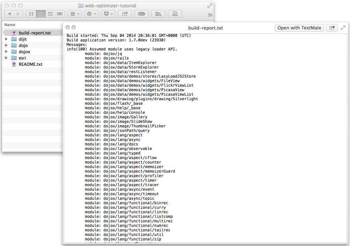Click the dojo folder icon
Image resolution: width=350 pixels, height=246 pixels.
tap(14, 46)
